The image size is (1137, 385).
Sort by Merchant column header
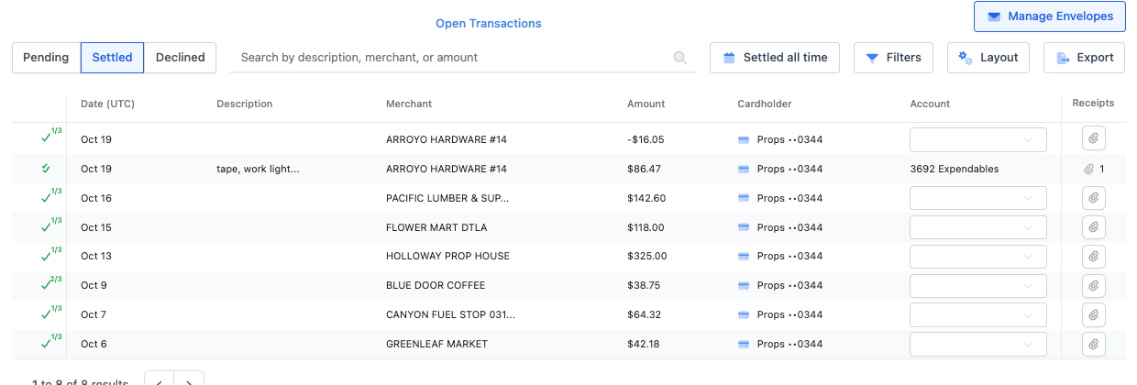tap(409, 104)
